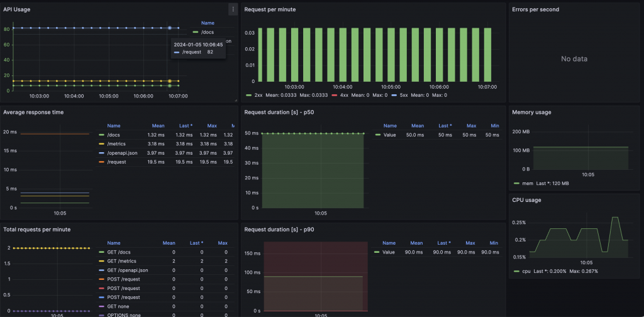Screen dimensions: 644x317
Task: Sort p90 duration legend by Name
Action: 389,243
